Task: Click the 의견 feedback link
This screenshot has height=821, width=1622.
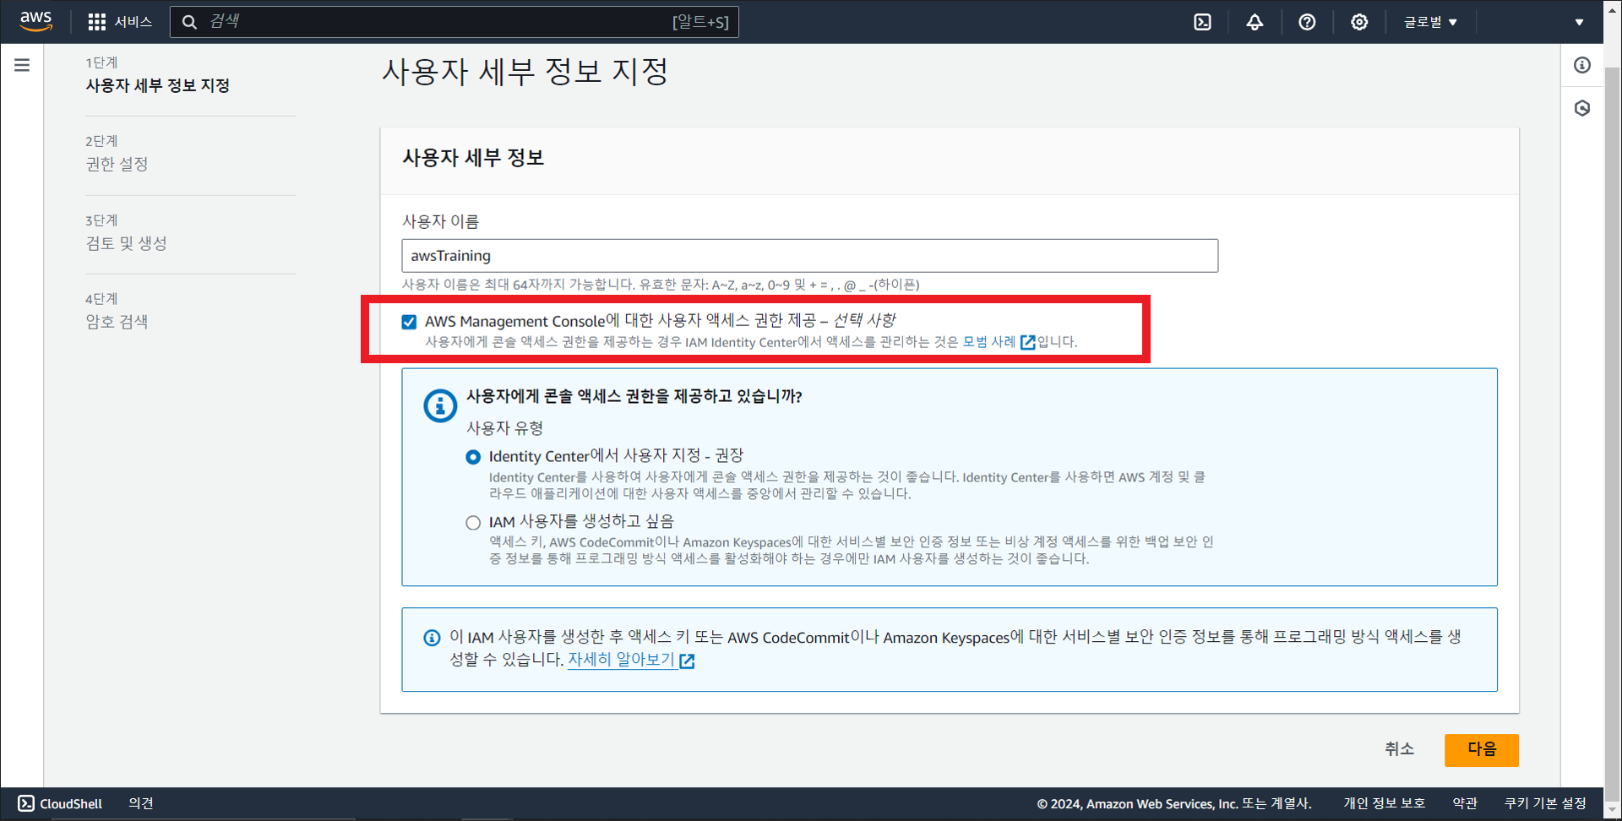Action: pos(141,803)
